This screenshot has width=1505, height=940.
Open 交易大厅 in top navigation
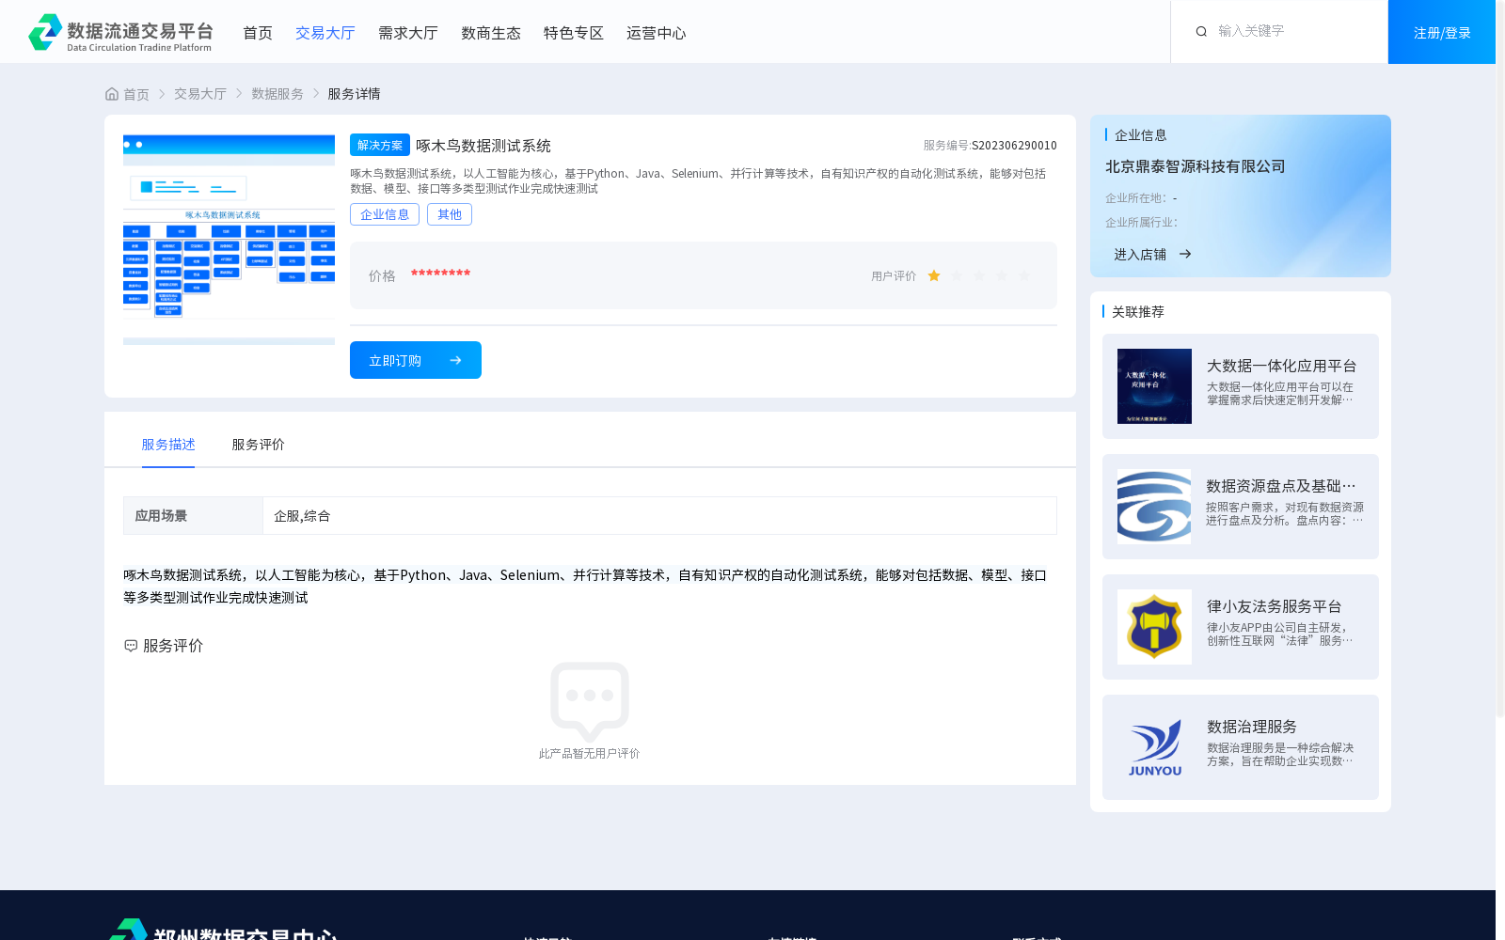(325, 33)
